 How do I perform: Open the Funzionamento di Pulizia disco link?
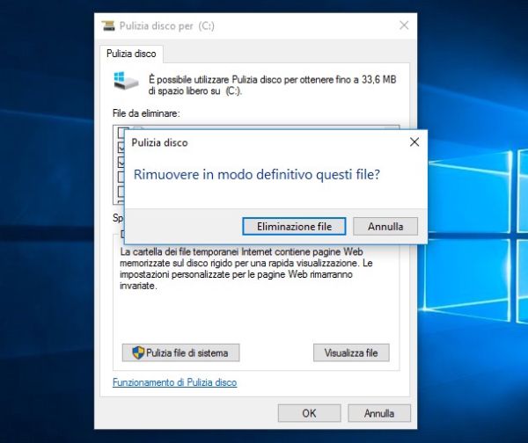[174, 382]
